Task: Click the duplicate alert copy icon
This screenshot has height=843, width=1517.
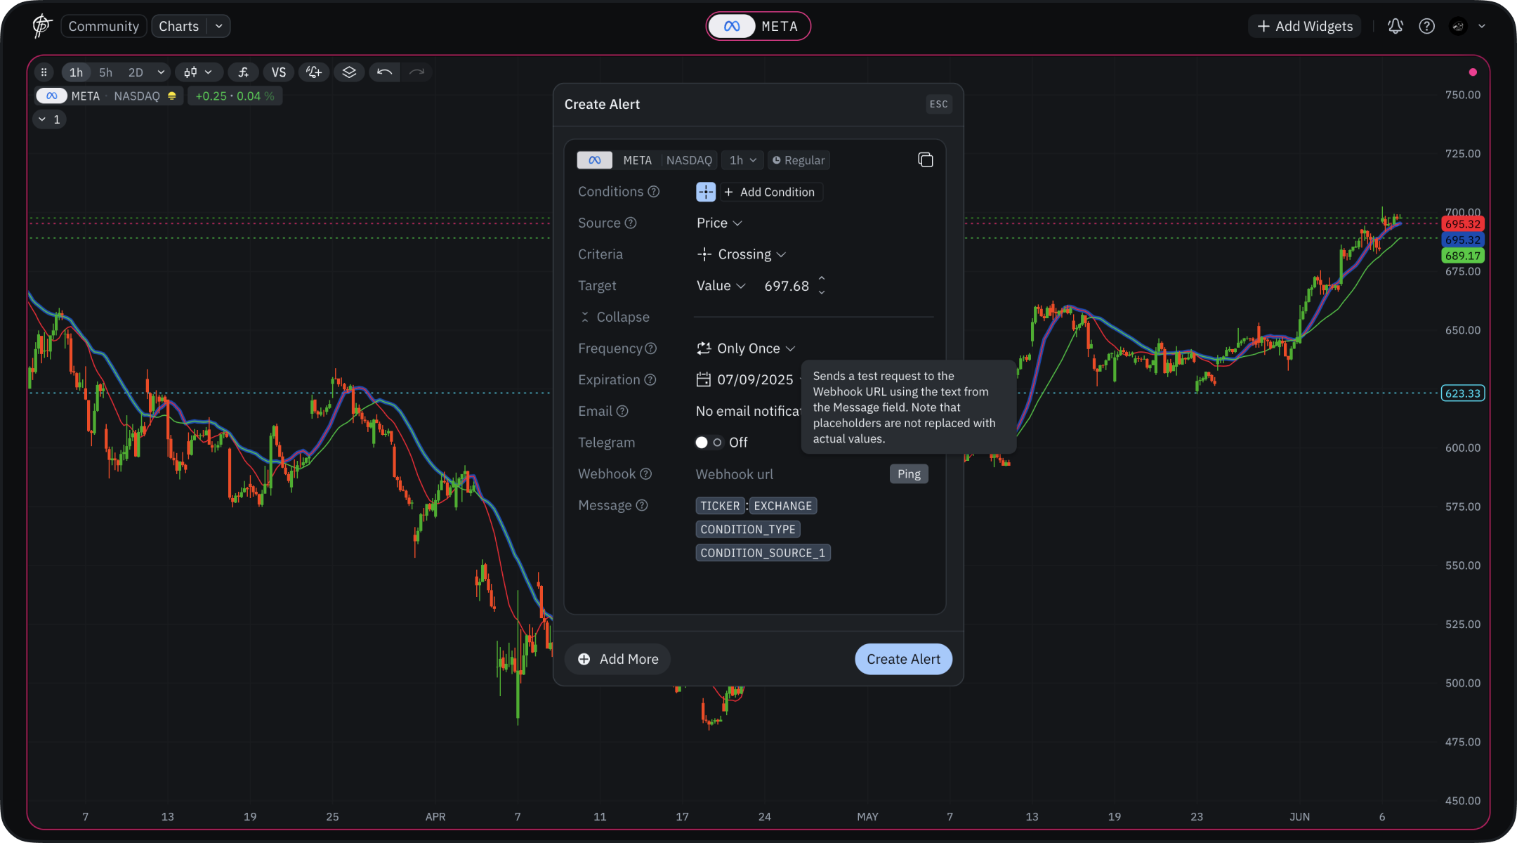Action: (926, 159)
